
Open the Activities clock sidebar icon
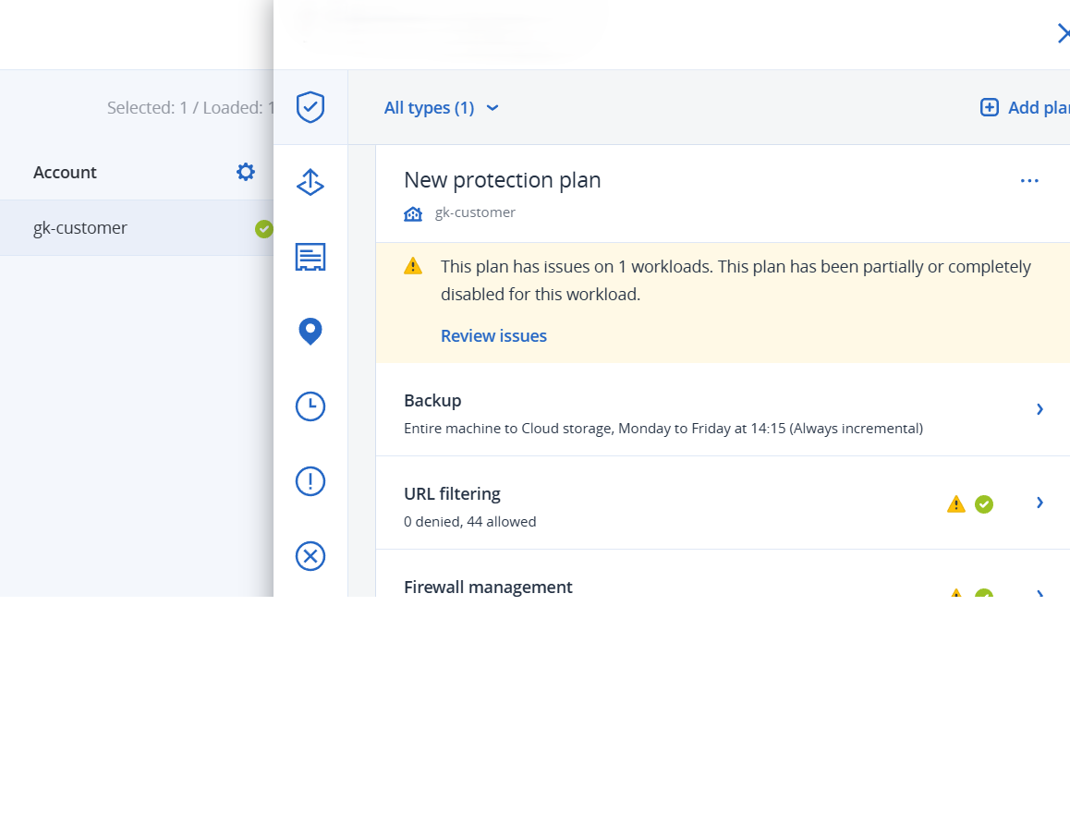tap(310, 406)
